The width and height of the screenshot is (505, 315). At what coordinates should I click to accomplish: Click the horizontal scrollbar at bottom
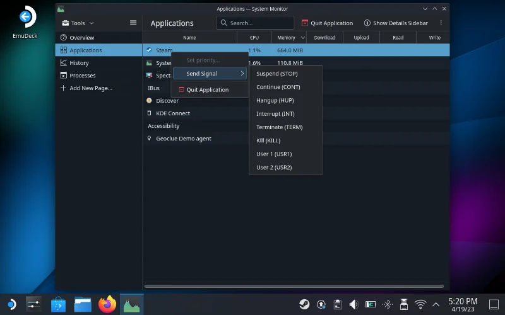click(294, 286)
